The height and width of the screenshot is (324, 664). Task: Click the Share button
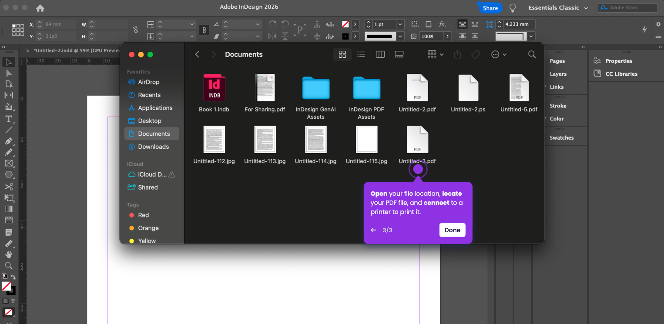pyautogui.click(x=490, y=8)
